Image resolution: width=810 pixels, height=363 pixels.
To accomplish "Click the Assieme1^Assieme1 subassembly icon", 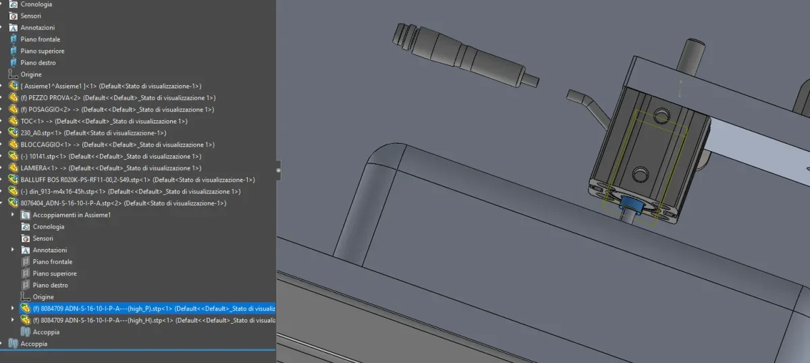I will (13, 86).
